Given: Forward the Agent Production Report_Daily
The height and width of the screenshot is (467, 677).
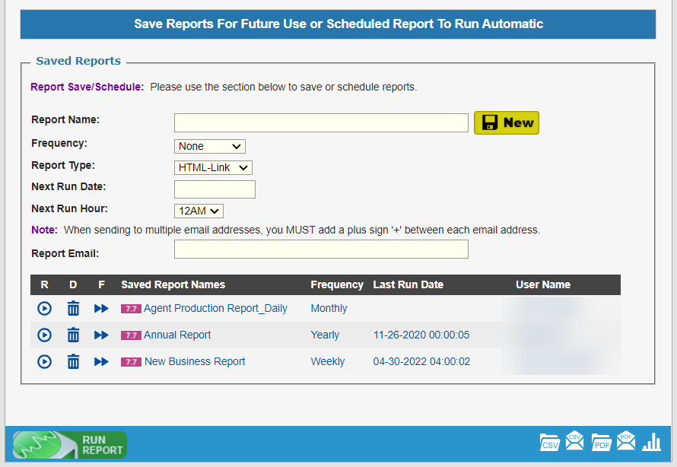Looking at the screenshot, I should tap(101, 308).
